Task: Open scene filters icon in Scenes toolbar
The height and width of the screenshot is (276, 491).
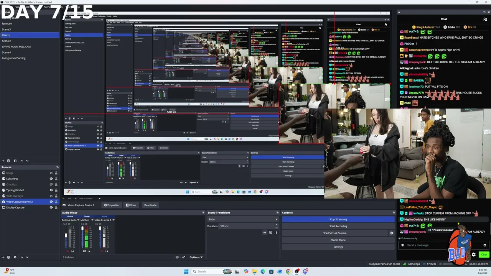Action: click(15, 161)
